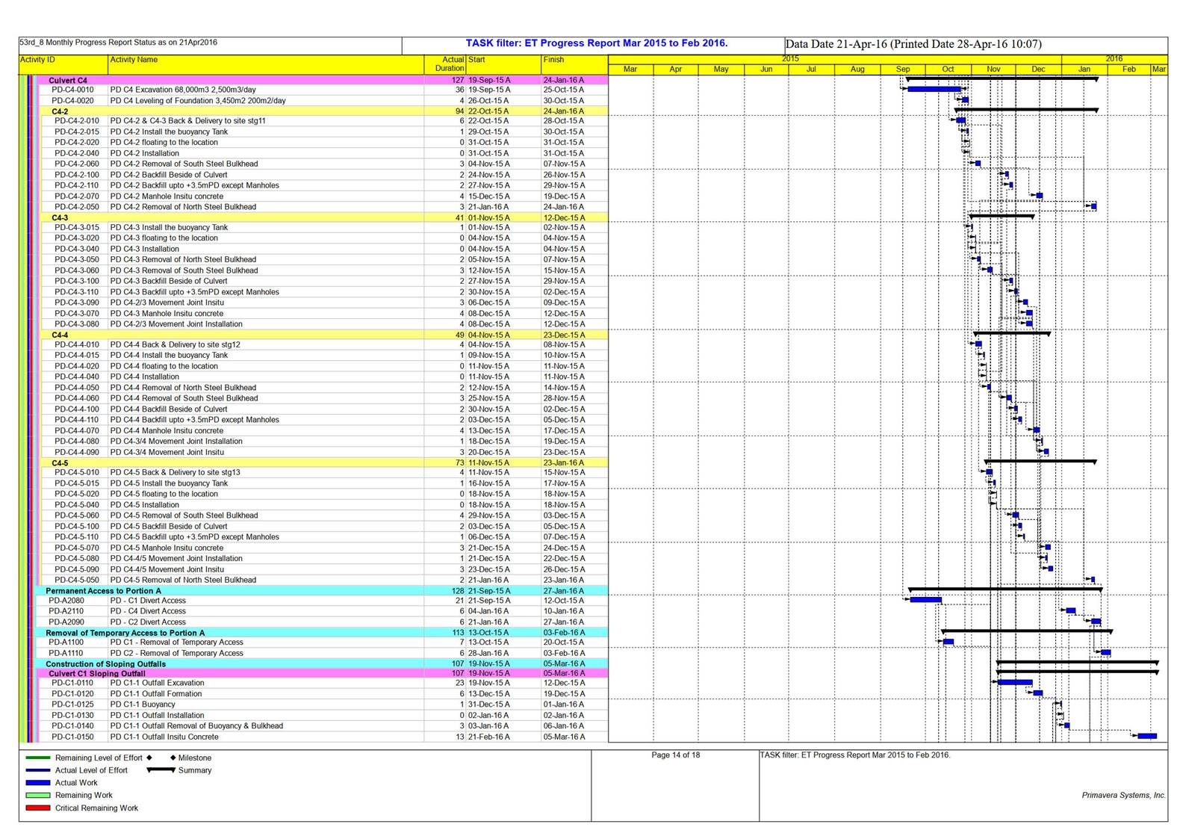Click the Summary bar legend symbol
The image size is (1186, 839).
(161, 770)
